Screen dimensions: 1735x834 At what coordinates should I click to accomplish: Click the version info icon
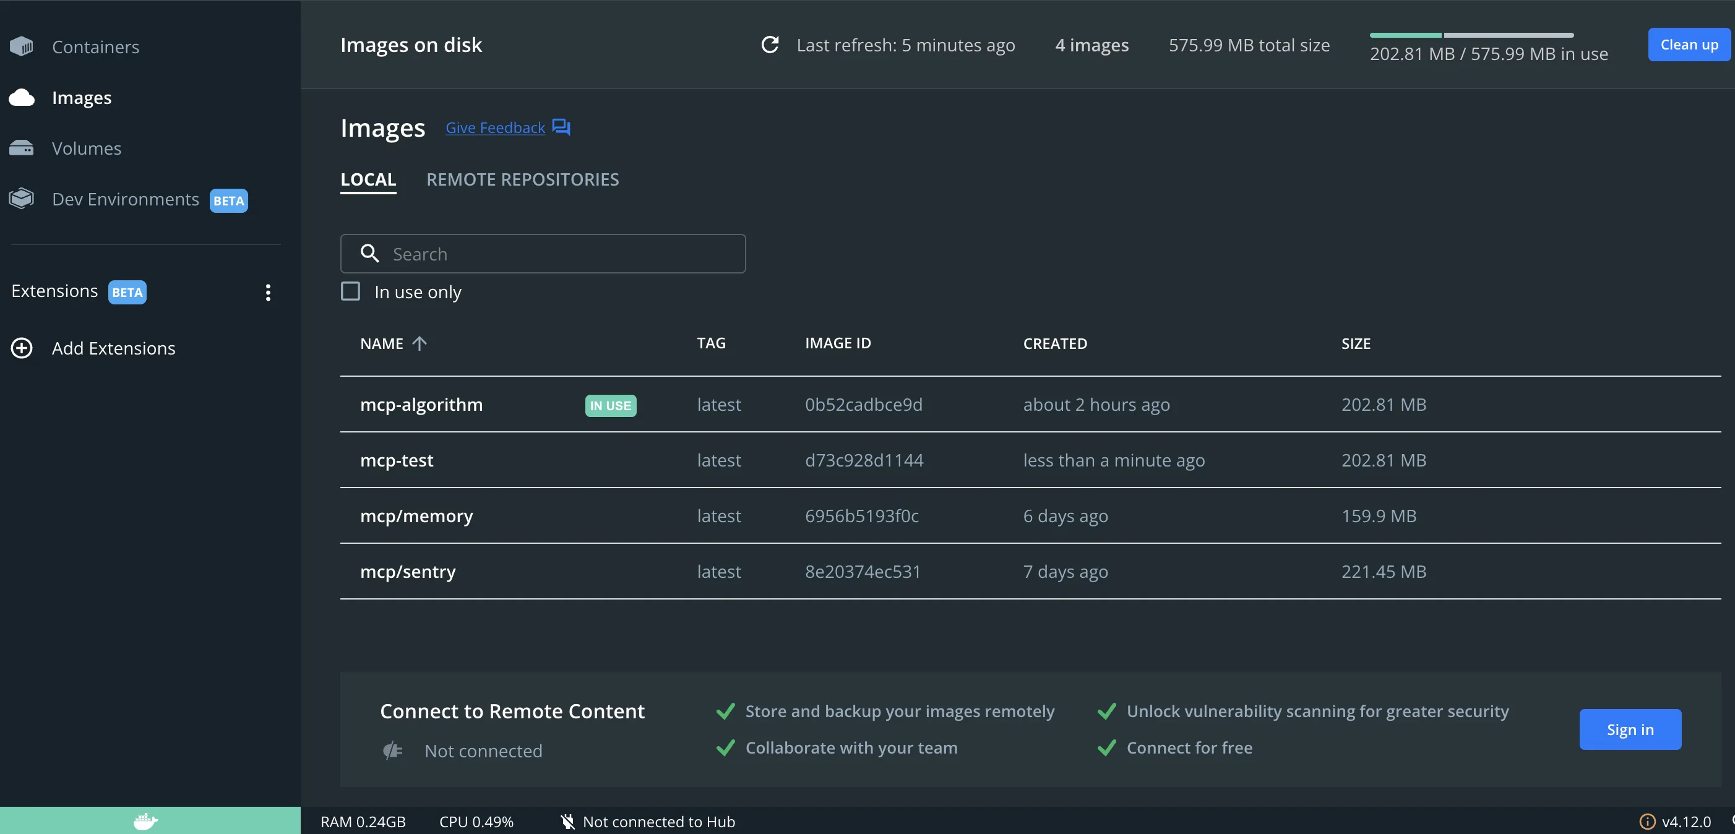click(1647, 822)
